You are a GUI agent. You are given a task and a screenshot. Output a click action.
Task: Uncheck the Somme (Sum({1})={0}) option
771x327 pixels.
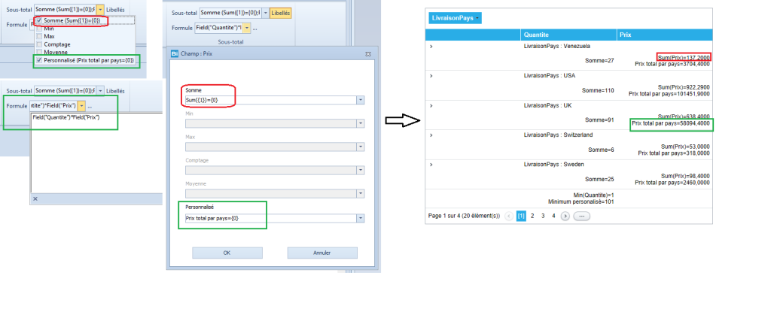pos(39,20)
